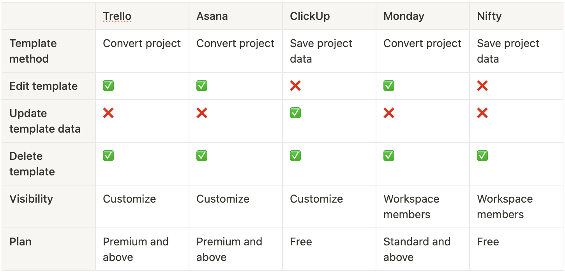565x273 pixels.
Task: Click the ClickUp Edit template red cross
Action: 295,86
